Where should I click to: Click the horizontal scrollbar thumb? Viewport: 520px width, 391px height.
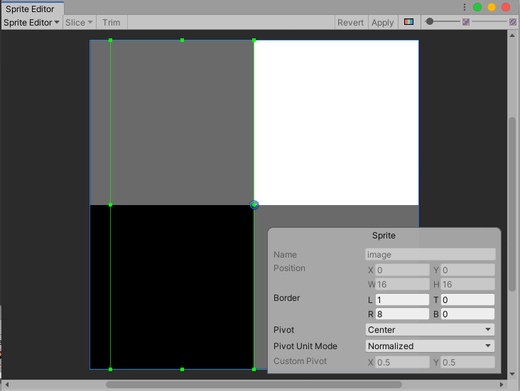pyautogui.click(x=254, y=385)
